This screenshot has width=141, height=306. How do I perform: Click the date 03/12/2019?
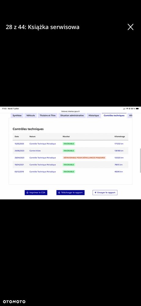coord(19,172)
